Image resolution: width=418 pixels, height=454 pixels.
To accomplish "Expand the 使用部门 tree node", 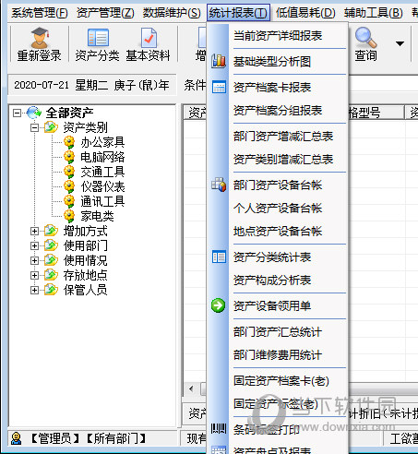I will coord(35,245).
